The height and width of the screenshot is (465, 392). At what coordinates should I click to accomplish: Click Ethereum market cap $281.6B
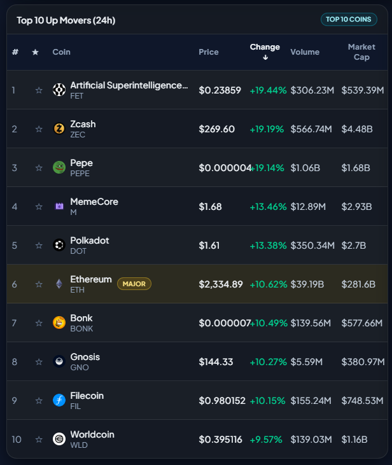[x=358, y=284]
